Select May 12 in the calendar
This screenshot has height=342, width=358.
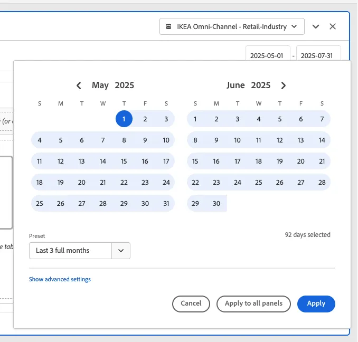click(61, 161)
